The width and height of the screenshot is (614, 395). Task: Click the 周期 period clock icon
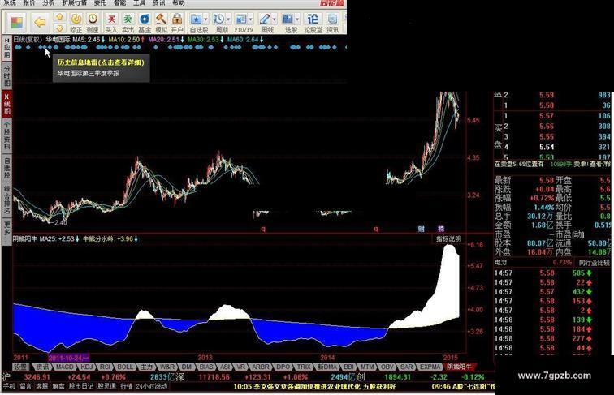[x=219, y=23]
